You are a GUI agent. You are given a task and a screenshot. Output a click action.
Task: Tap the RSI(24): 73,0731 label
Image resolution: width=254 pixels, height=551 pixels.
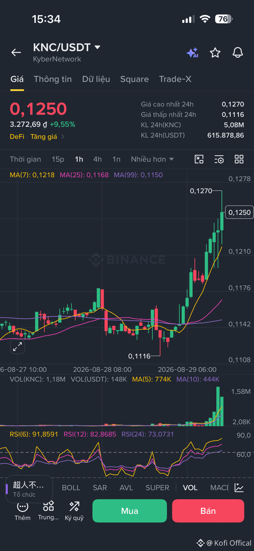click(148, 434)
